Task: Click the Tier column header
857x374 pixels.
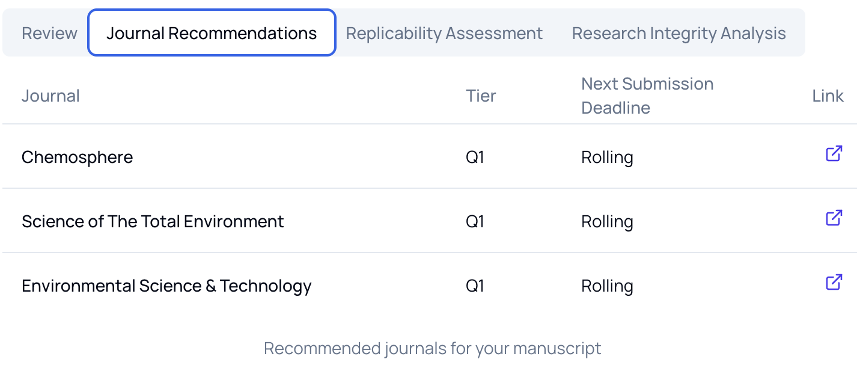Action: (x=481, y=95)
